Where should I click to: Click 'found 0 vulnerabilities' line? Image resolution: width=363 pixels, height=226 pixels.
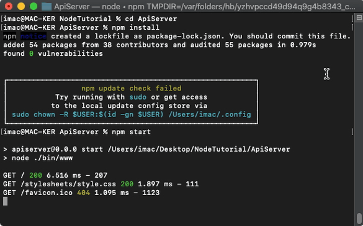tap(53, 54)
